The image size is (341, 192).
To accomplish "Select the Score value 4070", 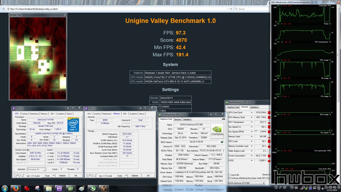I will (x=181, y=40).
